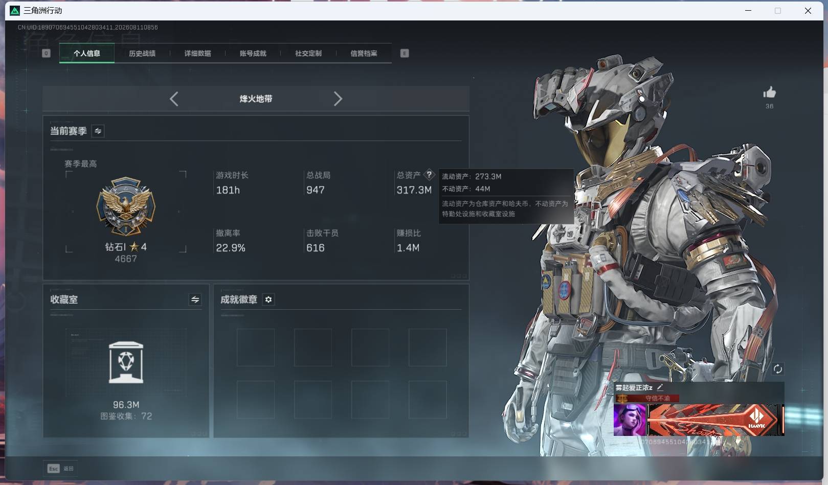
Task: Toggle the 收藏室 switch icon
Action: pos(195,299)
